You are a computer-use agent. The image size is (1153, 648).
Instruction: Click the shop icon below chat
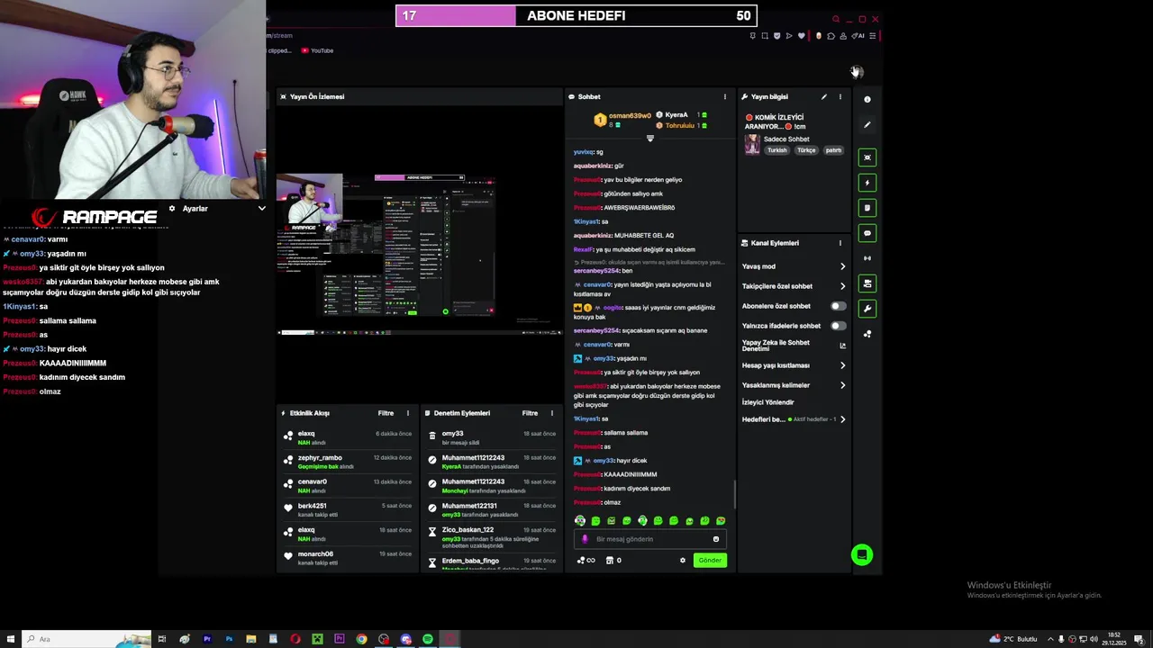coord(610,561)
